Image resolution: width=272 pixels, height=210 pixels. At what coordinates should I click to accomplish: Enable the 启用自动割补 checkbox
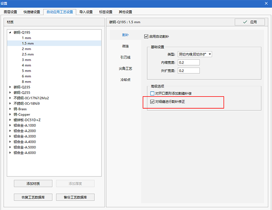147,37
